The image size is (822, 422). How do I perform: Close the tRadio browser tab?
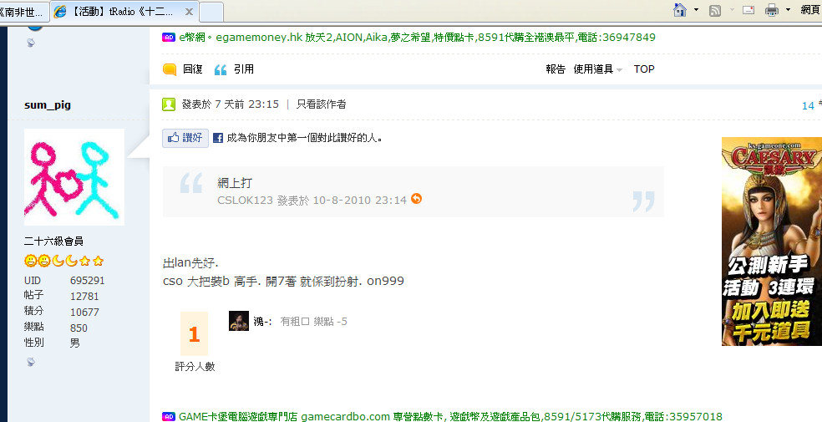[190, 12]
